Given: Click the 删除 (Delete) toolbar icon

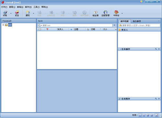Looking at the screenshot, I should point(75,13).
